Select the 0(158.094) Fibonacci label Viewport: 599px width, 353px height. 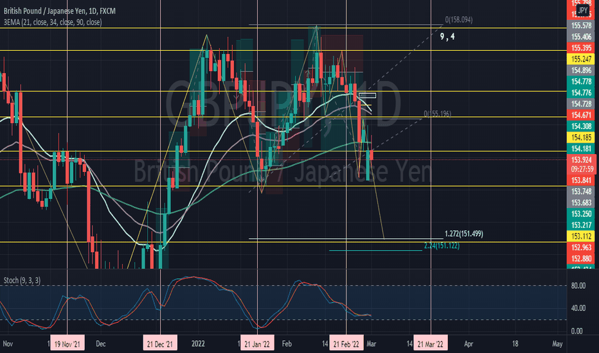pos(459,19)
